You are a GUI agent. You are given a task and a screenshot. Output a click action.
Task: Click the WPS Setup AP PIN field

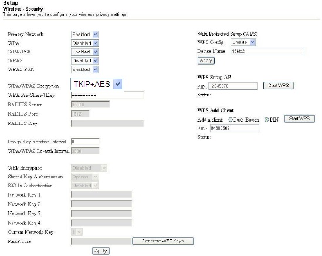233,86
